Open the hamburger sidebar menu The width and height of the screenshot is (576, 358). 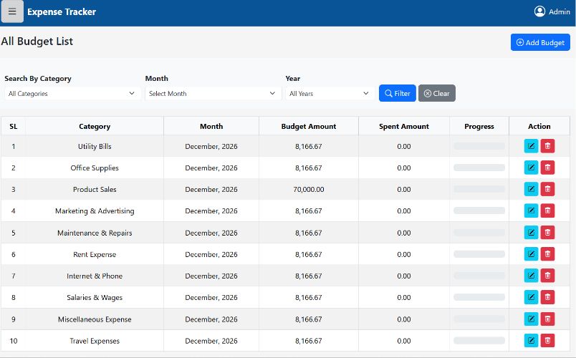pyautogui.click(x=12, y=11)
